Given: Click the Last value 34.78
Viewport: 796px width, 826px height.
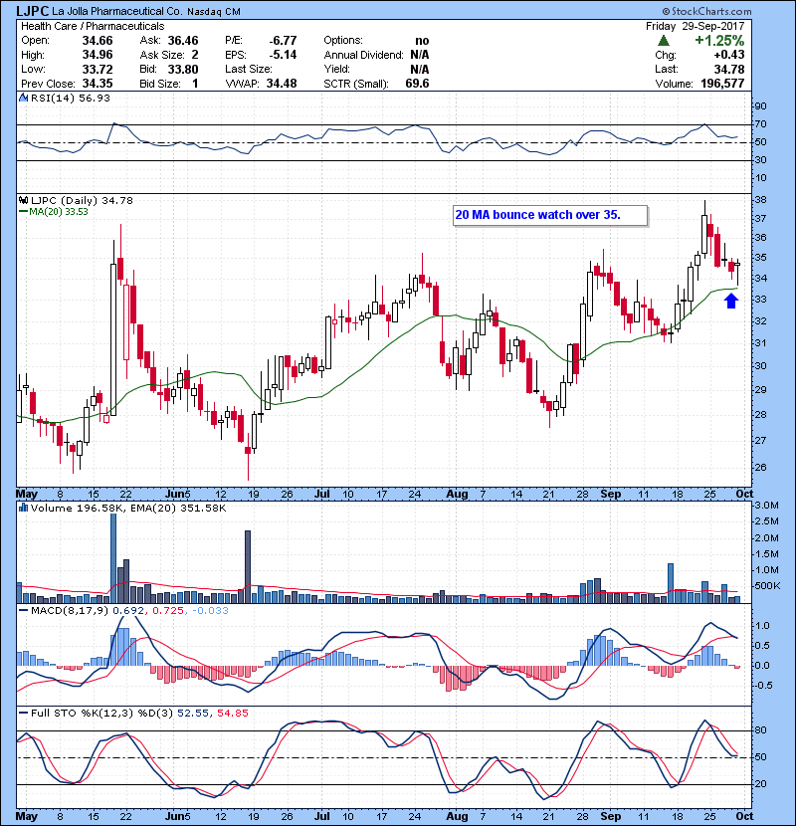Looking at the screenshot, I should pyautogui.click(x=729, y=69).
